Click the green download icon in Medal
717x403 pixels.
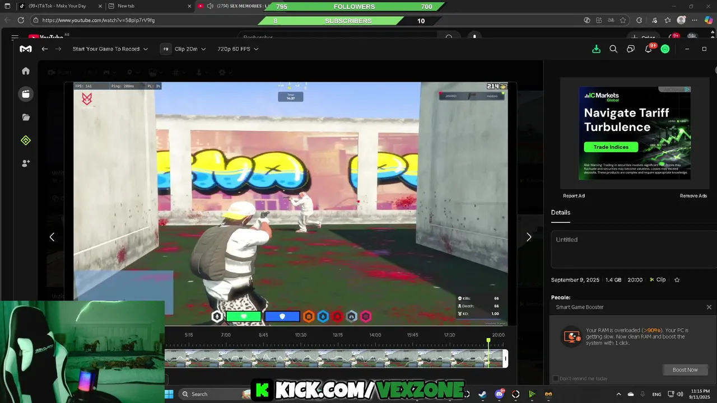point(597,49)
